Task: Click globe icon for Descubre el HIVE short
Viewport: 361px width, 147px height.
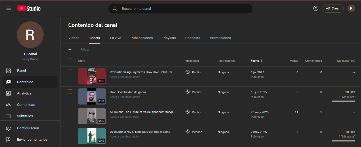Action: coord(188,131)
